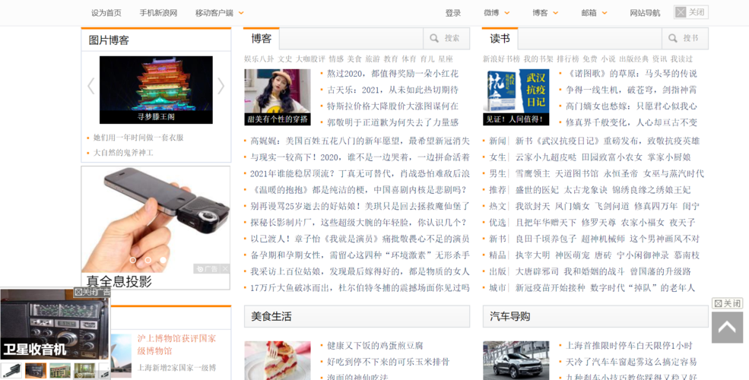Expand the 博客 dropdown in top bar

click(545, 13)
